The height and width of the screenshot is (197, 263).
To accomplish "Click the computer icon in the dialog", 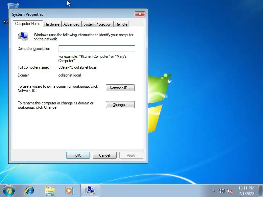I will click(x=23, y=36).
